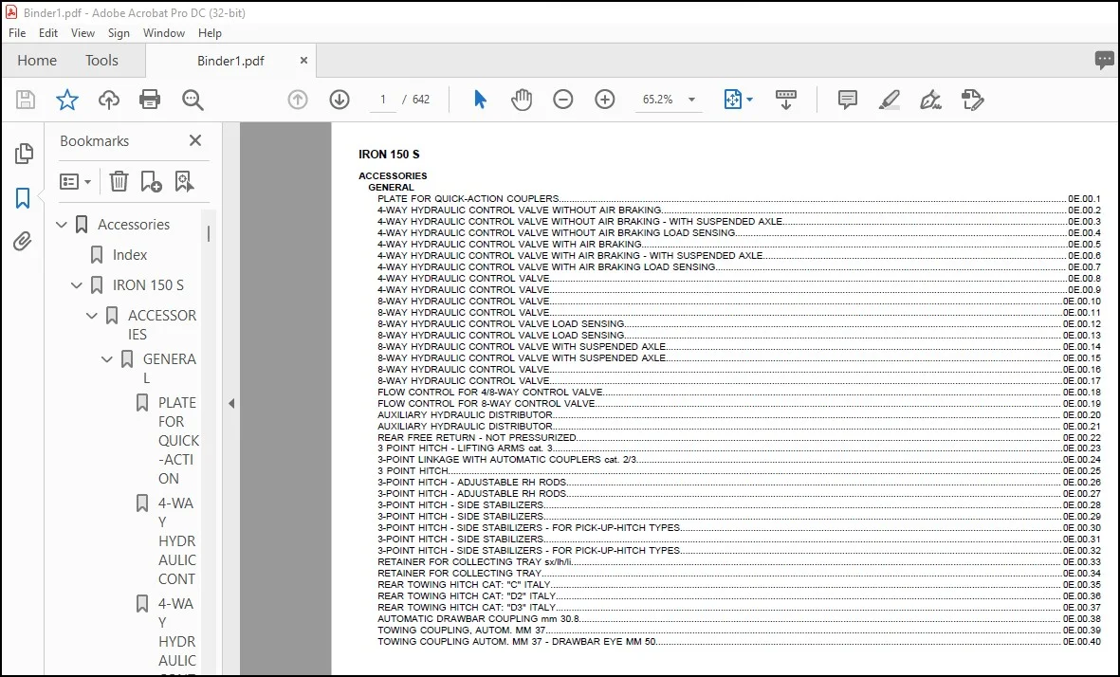1120x677 pixels.
Task: Add file to starred with star icon
Action: [67, 100]
